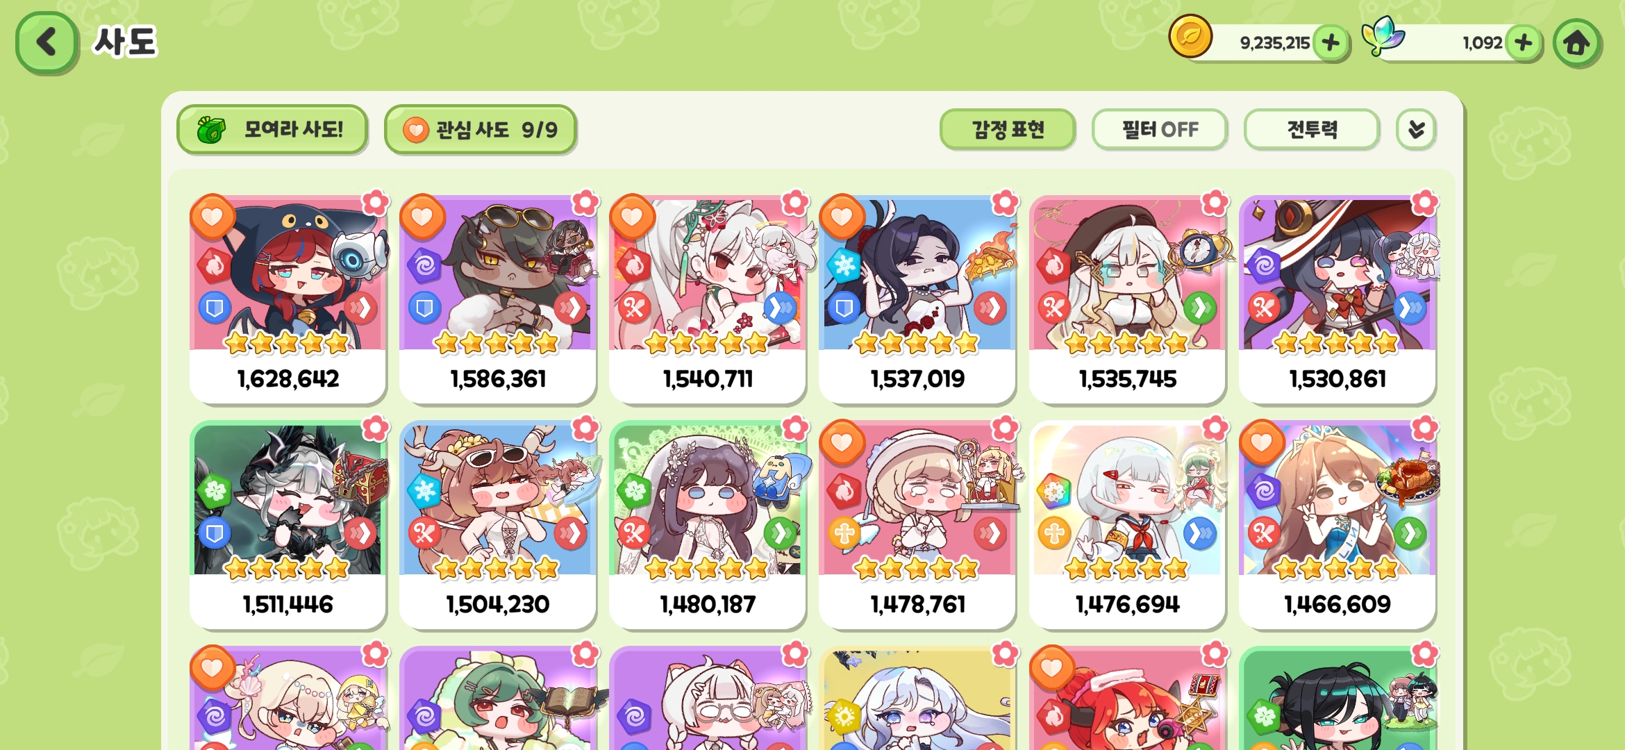Select the character card with 1,504,230 power
Image resolution: width=1625 pixels, height=750 pixels.
(498, 526)
